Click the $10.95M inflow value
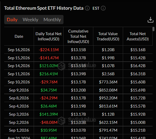The height and width of the screenshot is (139, 156). point(49,130)
